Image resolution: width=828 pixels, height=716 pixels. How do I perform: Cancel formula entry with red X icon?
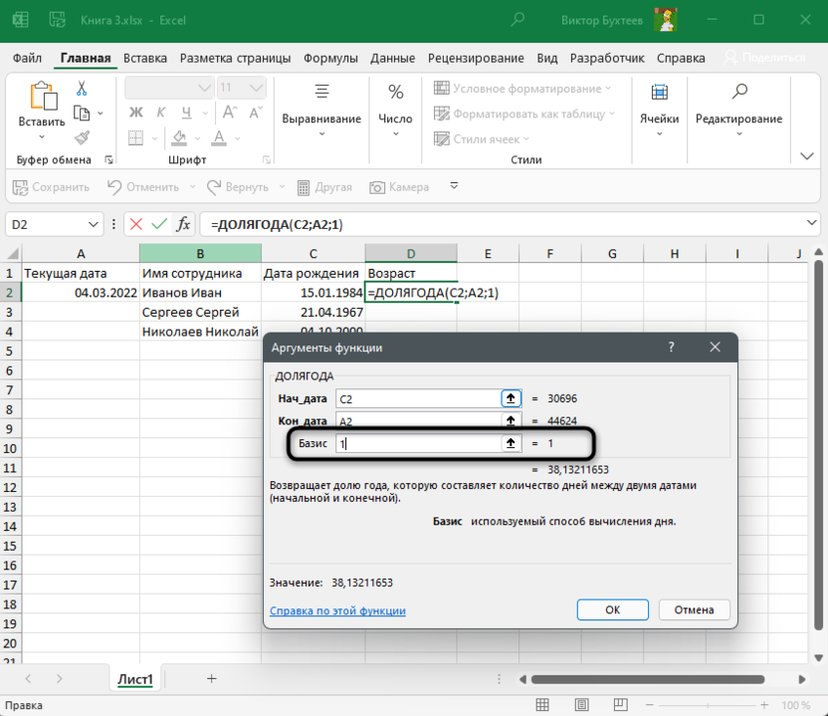click(135, 224)
